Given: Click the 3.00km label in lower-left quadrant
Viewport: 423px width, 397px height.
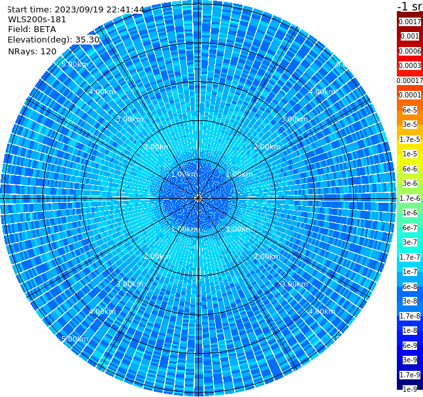Looking at the screenshot, I should [129, 284].
